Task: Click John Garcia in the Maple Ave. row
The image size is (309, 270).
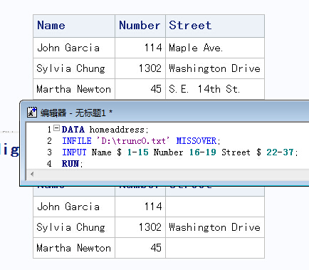Action: (74, 48)
